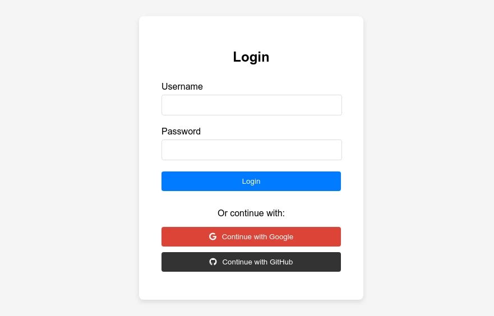Click the empty gray page background

67,157
